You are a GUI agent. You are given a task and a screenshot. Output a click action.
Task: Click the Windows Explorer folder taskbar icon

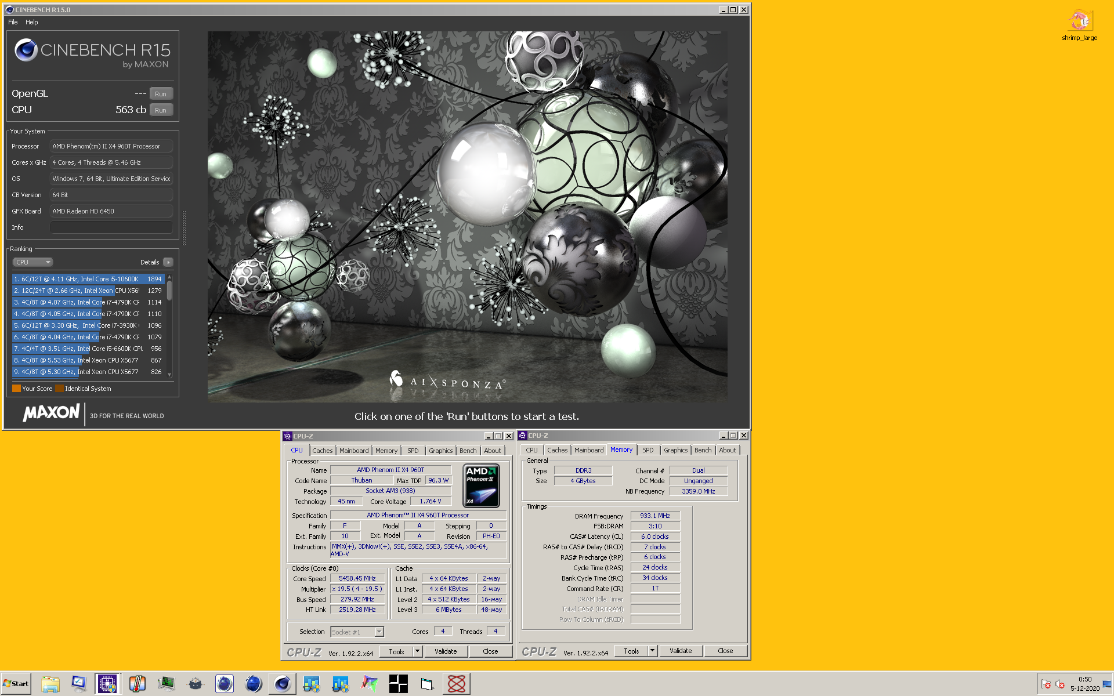[50, 684]
